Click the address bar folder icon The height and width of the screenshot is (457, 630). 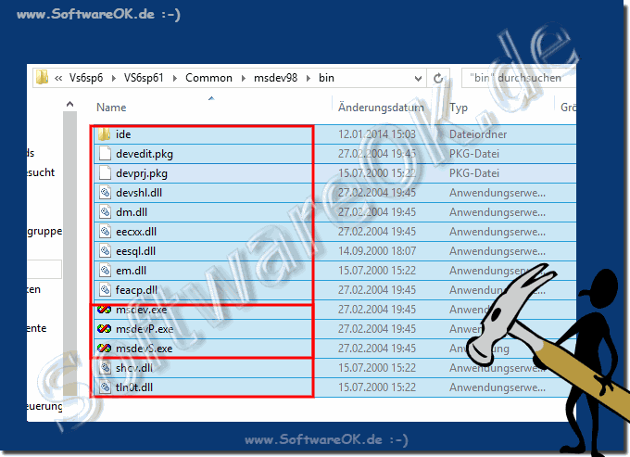[42, 78]
